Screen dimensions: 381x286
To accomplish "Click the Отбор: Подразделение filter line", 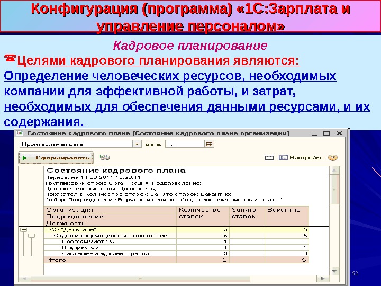I will point(164,200).
